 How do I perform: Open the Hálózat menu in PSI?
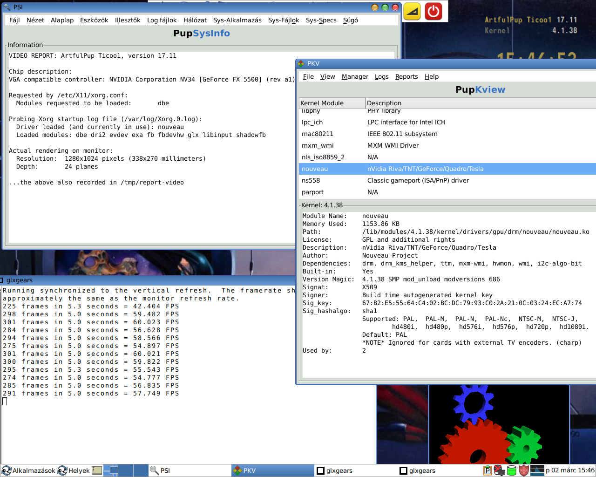(x=195, y=20)
